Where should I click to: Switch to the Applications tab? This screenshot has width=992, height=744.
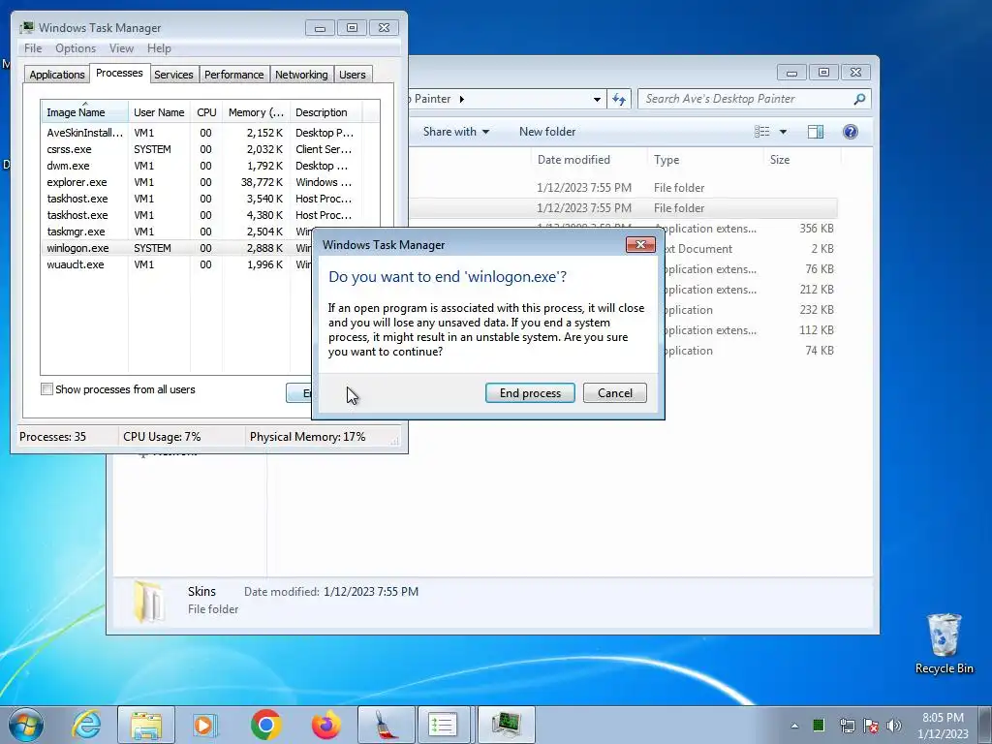coord(56,74)
